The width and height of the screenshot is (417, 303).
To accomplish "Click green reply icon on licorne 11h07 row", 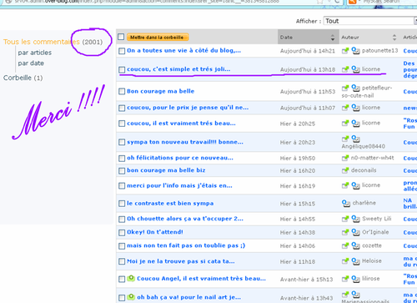I will tap(345, 108).
